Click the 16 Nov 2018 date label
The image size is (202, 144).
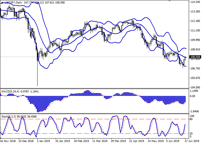tap(8, 141)
